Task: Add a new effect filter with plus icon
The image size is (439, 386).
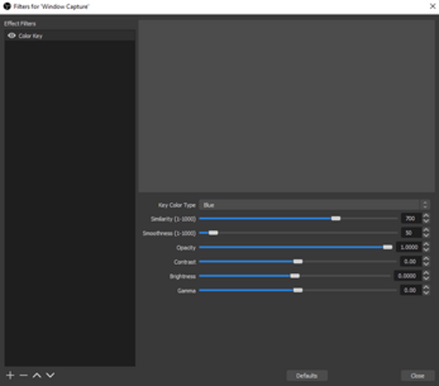Action: [10, 375]
